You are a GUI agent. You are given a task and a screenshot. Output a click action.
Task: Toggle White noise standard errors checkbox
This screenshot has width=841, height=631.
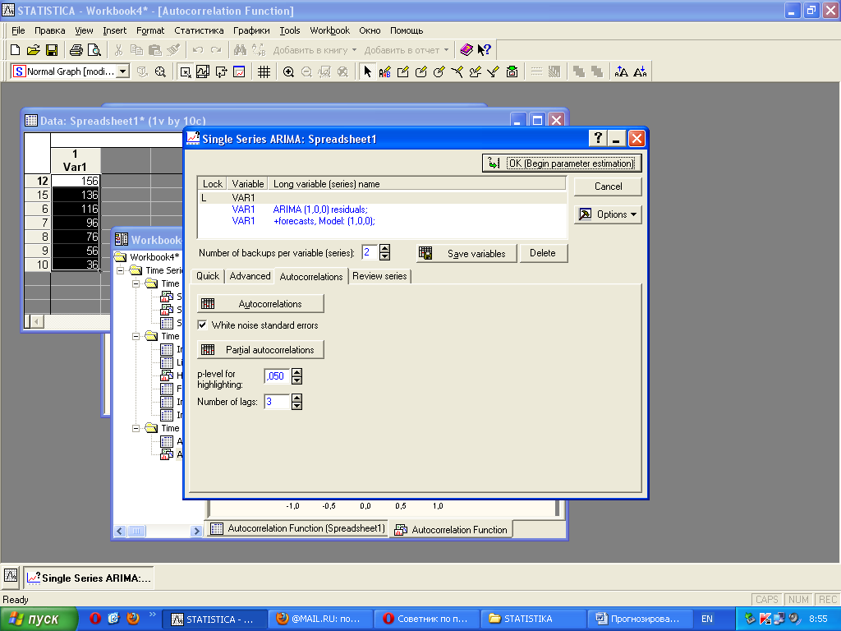pos(202,325)
